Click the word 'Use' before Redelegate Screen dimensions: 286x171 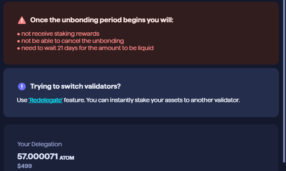22,100
